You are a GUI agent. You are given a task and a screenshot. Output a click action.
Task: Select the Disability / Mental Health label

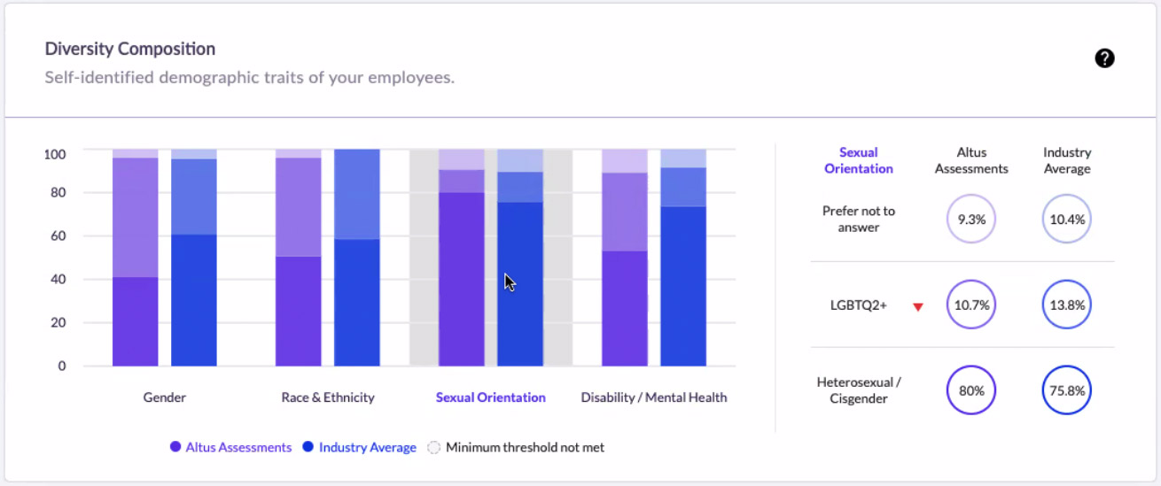[x=654, y=397]
